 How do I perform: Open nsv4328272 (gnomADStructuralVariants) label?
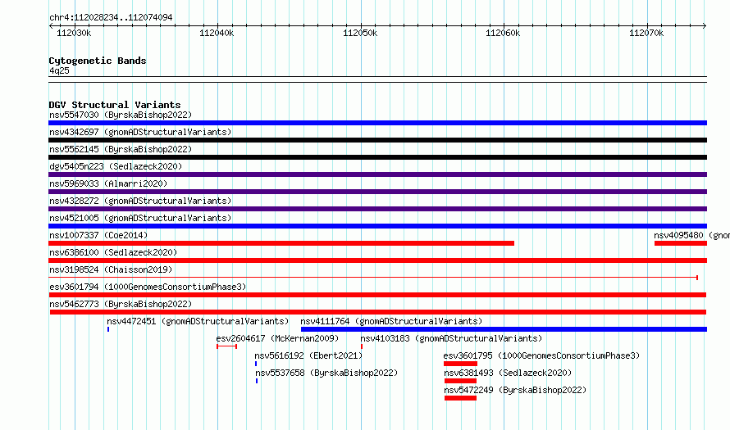[x=140, y=201]
